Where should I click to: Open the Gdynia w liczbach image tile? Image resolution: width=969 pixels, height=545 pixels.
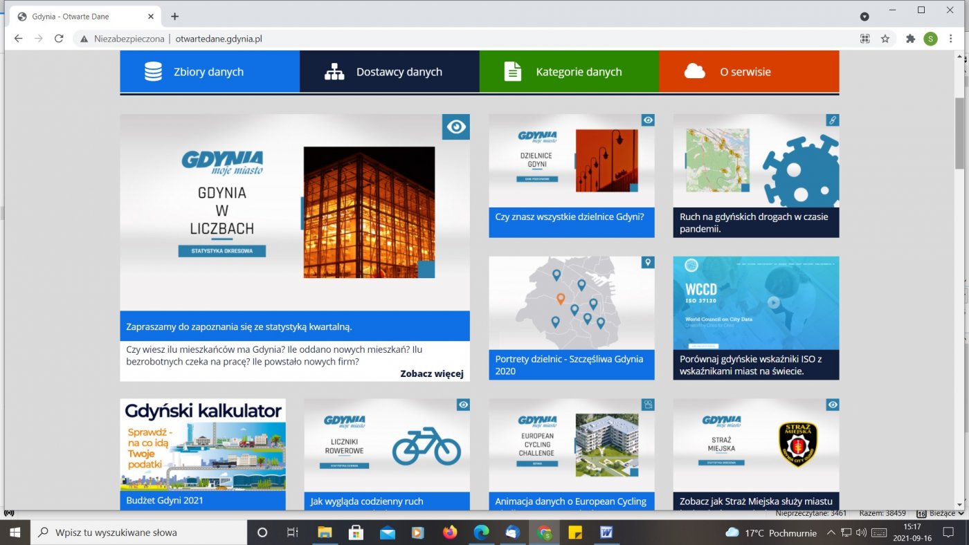pyautogui.click(x=295, y=212)
